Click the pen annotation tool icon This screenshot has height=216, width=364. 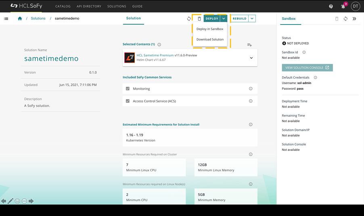(x=10, y=201)
